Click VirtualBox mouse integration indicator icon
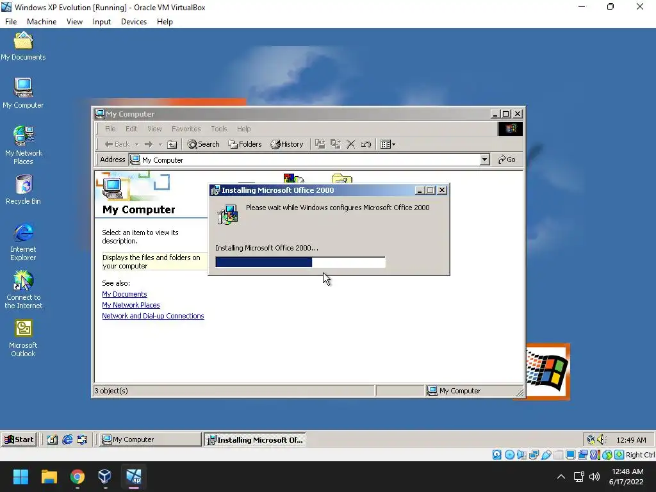Screen dimensions: 656x492 (607, 454)
